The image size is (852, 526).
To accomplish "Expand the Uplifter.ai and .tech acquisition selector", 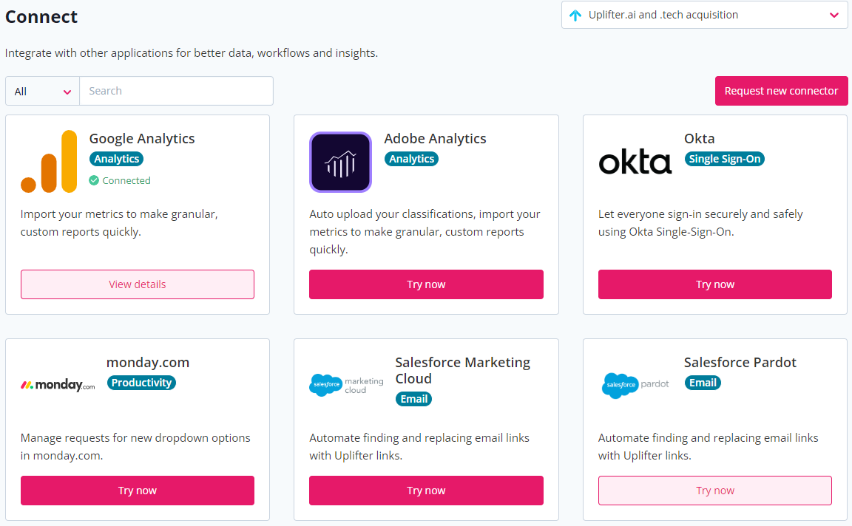I will 704,15.
